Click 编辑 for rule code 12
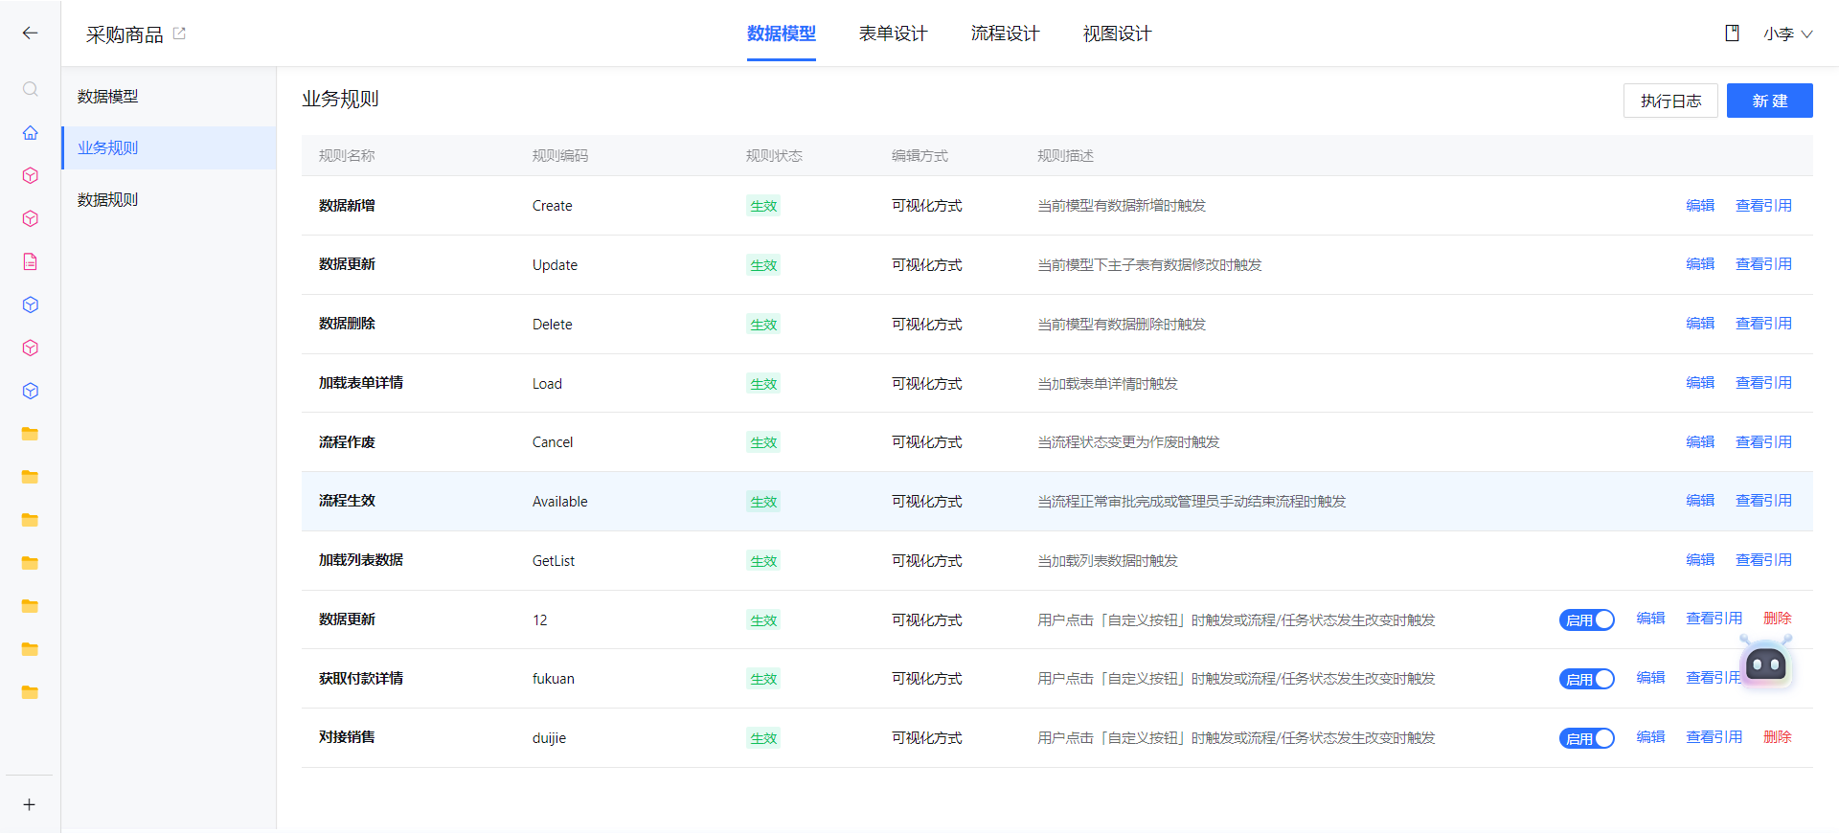1839x833 pixels. 1650,618
